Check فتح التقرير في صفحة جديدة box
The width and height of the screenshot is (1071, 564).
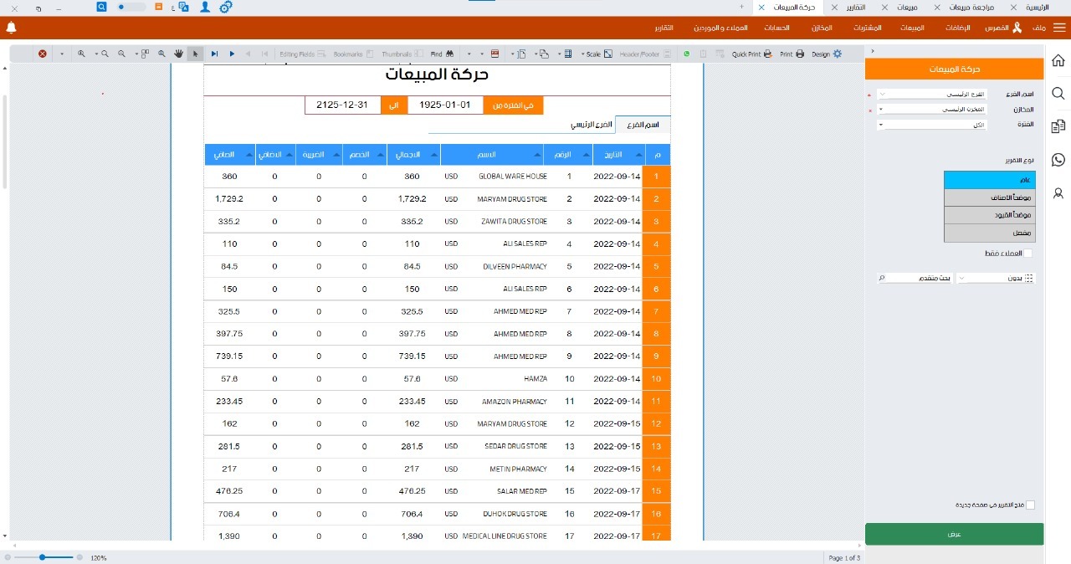(x=1030, y=505)
